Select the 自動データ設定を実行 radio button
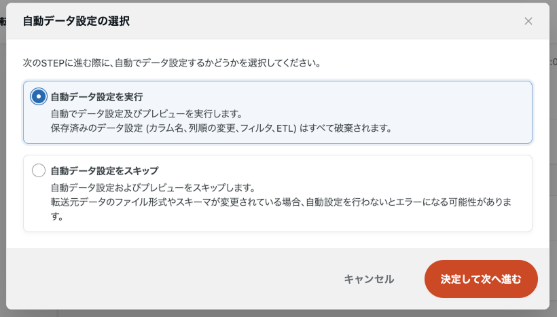This screenshot has width=557, height=317. 39,96
